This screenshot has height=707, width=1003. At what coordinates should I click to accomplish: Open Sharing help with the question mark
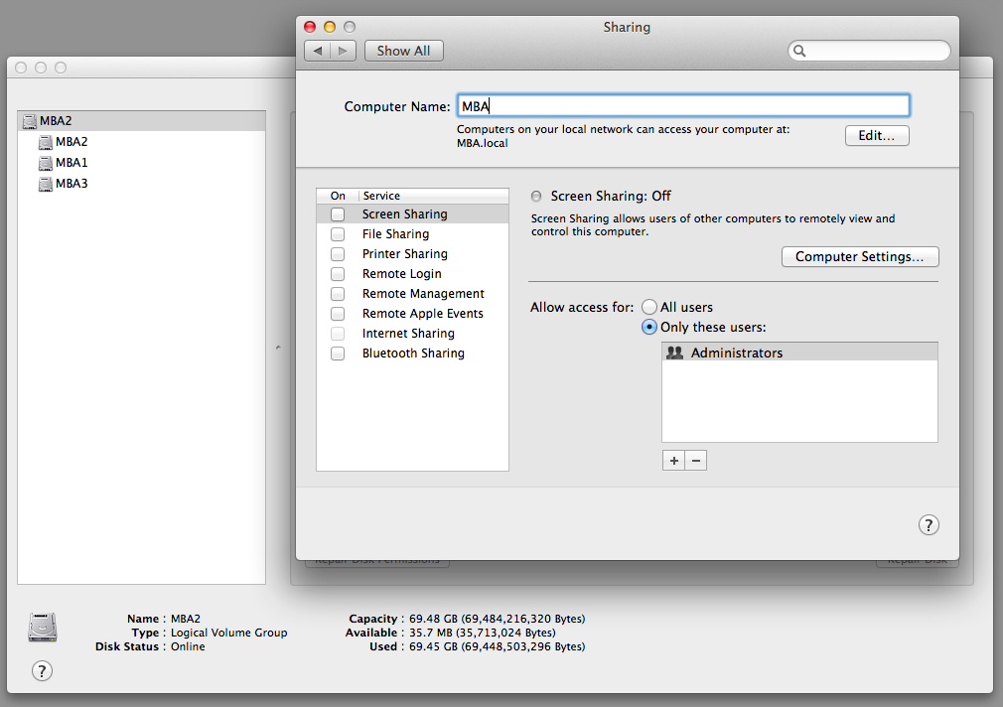point(929,525)
